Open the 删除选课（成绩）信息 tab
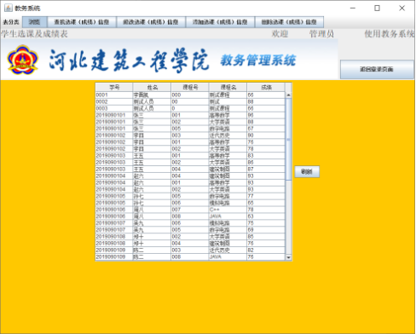416x334 pixels. (x=289, y=22)
